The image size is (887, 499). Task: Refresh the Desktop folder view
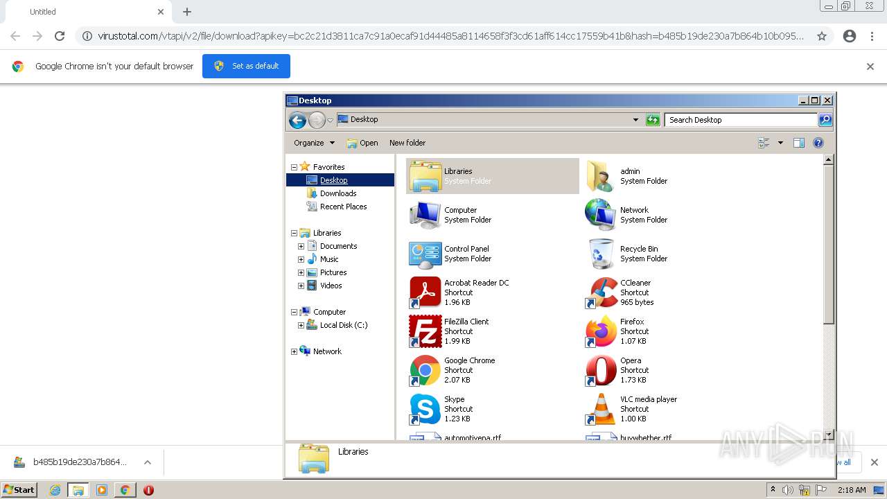(653, 120)
